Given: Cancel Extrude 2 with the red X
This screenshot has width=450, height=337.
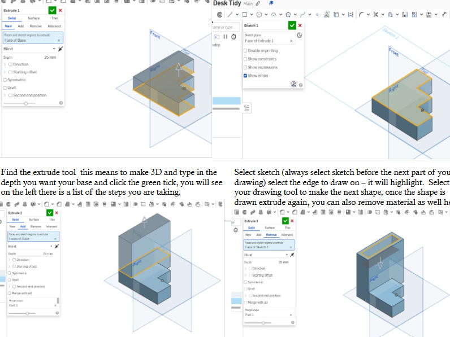Looking at the screenshot, I should (x=57, y=213).
